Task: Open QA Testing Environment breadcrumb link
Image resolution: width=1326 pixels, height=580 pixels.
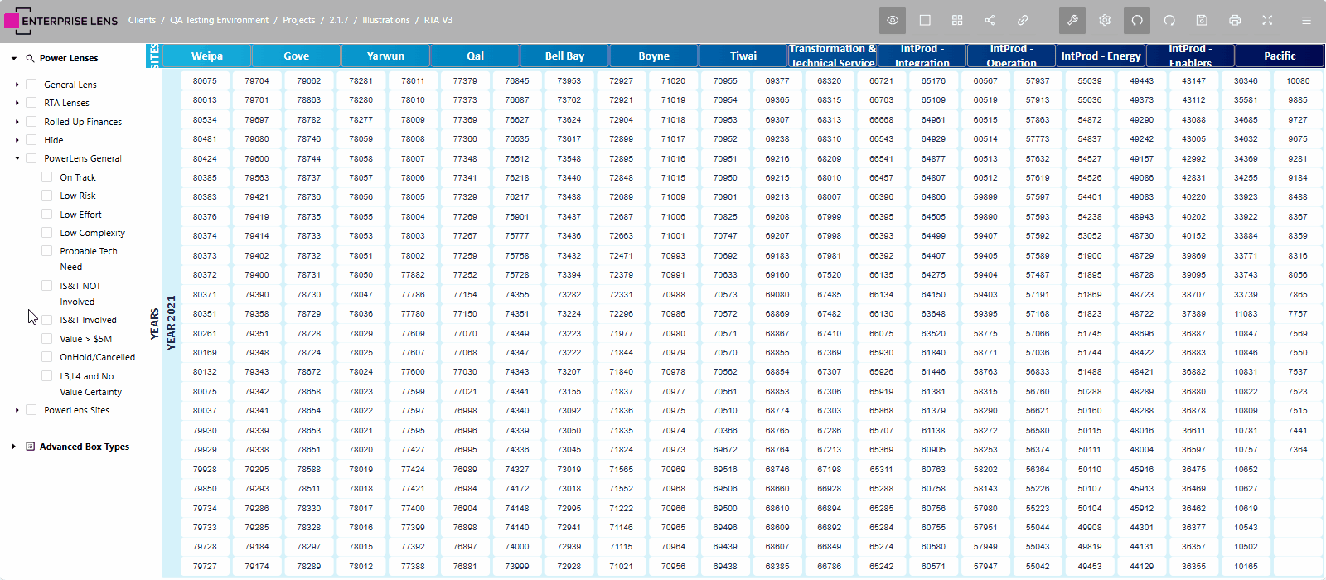Action: (219, 20)
